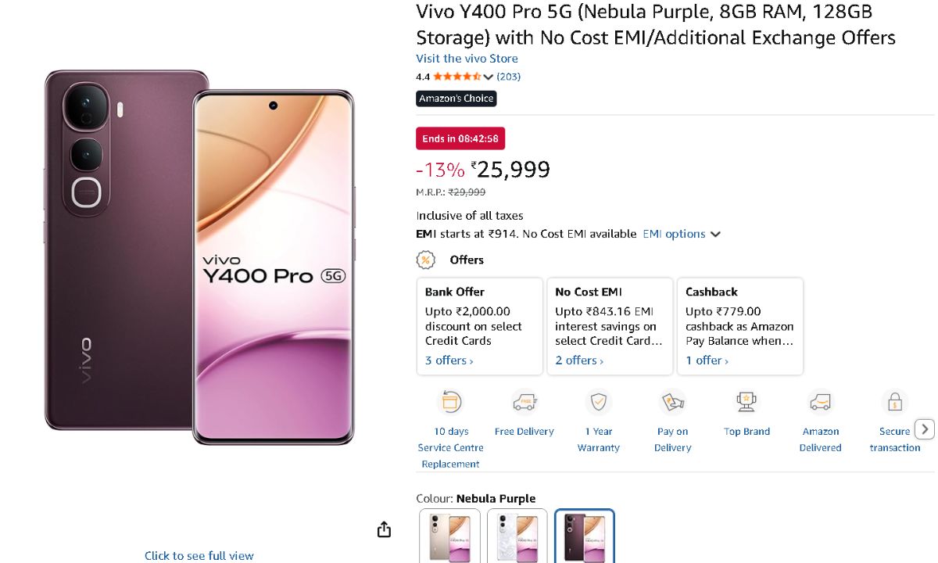This screenshot has width=938, height=563.
Task: Select the 1 Year Warranty icon
Action: click(598, 402)
